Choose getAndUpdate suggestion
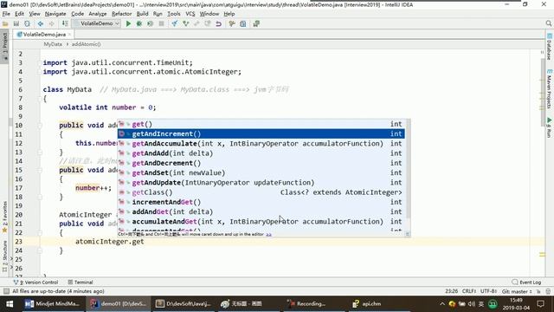 261,183
